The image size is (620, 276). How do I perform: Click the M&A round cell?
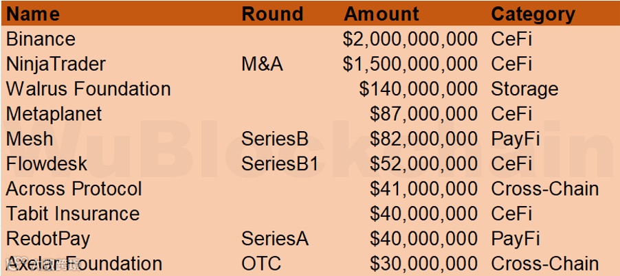262,64
